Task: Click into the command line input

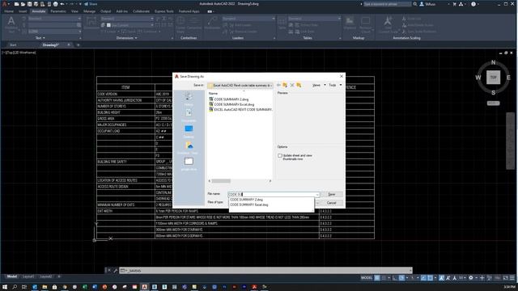Action: pos(265,271)
